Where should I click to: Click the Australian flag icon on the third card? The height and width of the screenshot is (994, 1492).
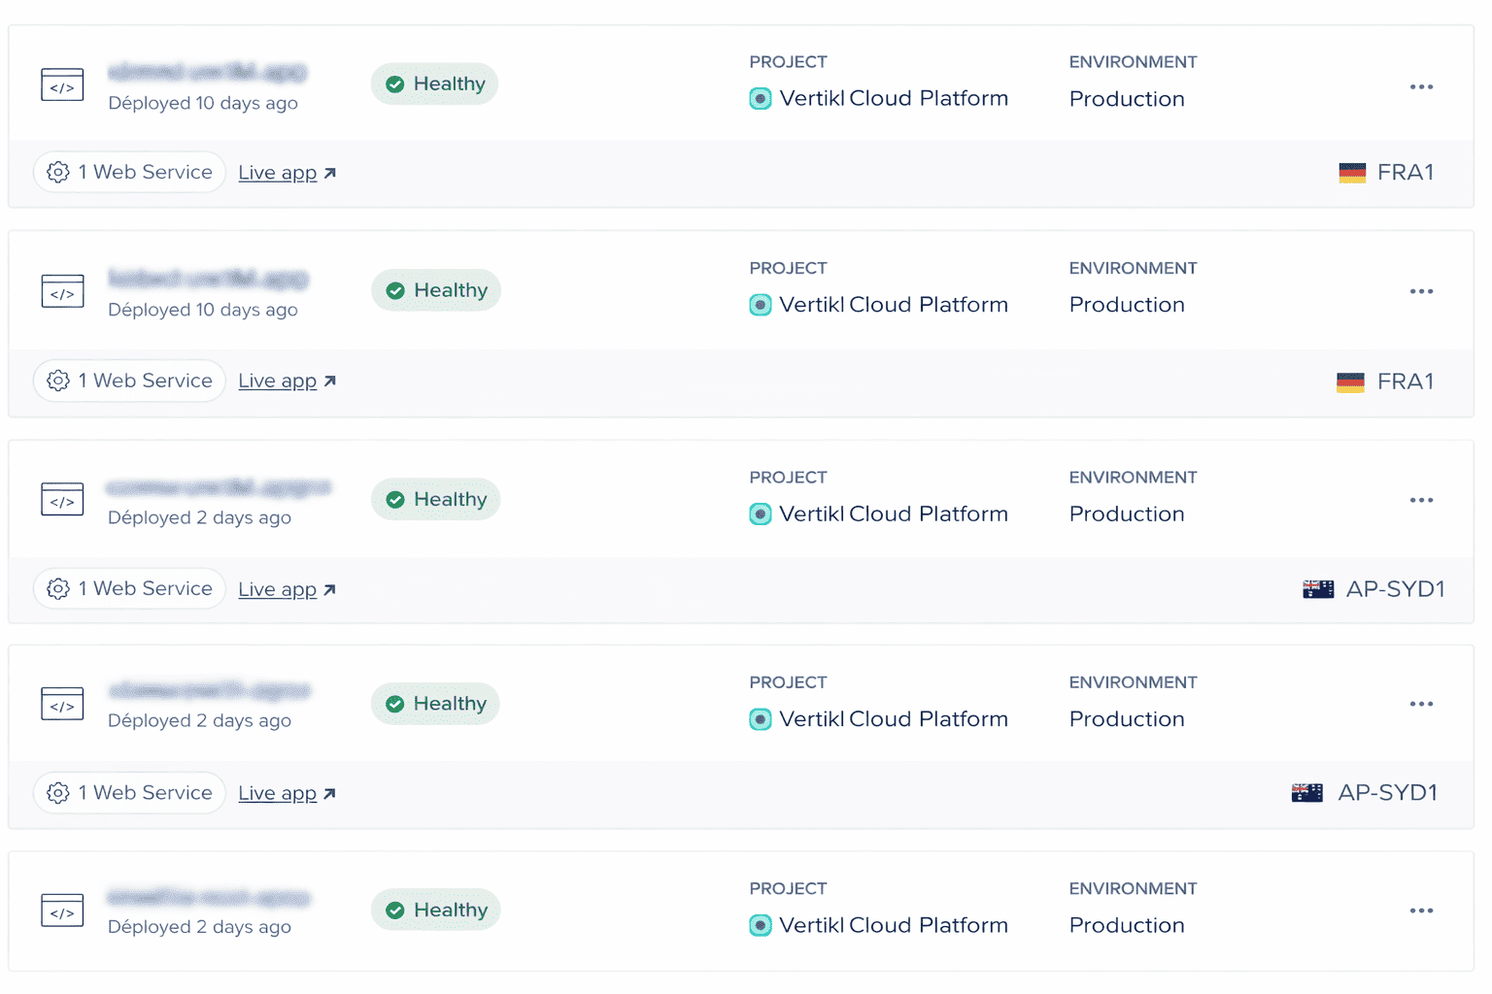1317,589
